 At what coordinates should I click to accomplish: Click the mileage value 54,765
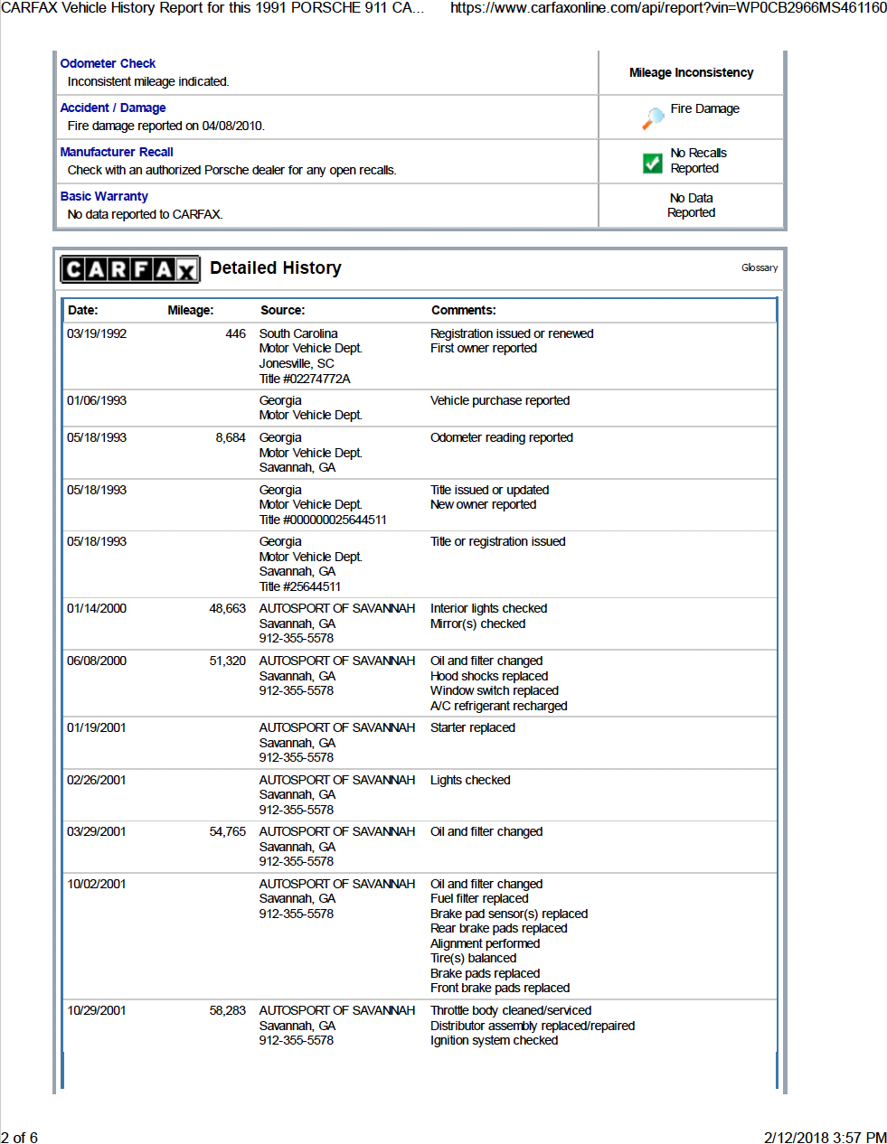[x=228, y=831]
